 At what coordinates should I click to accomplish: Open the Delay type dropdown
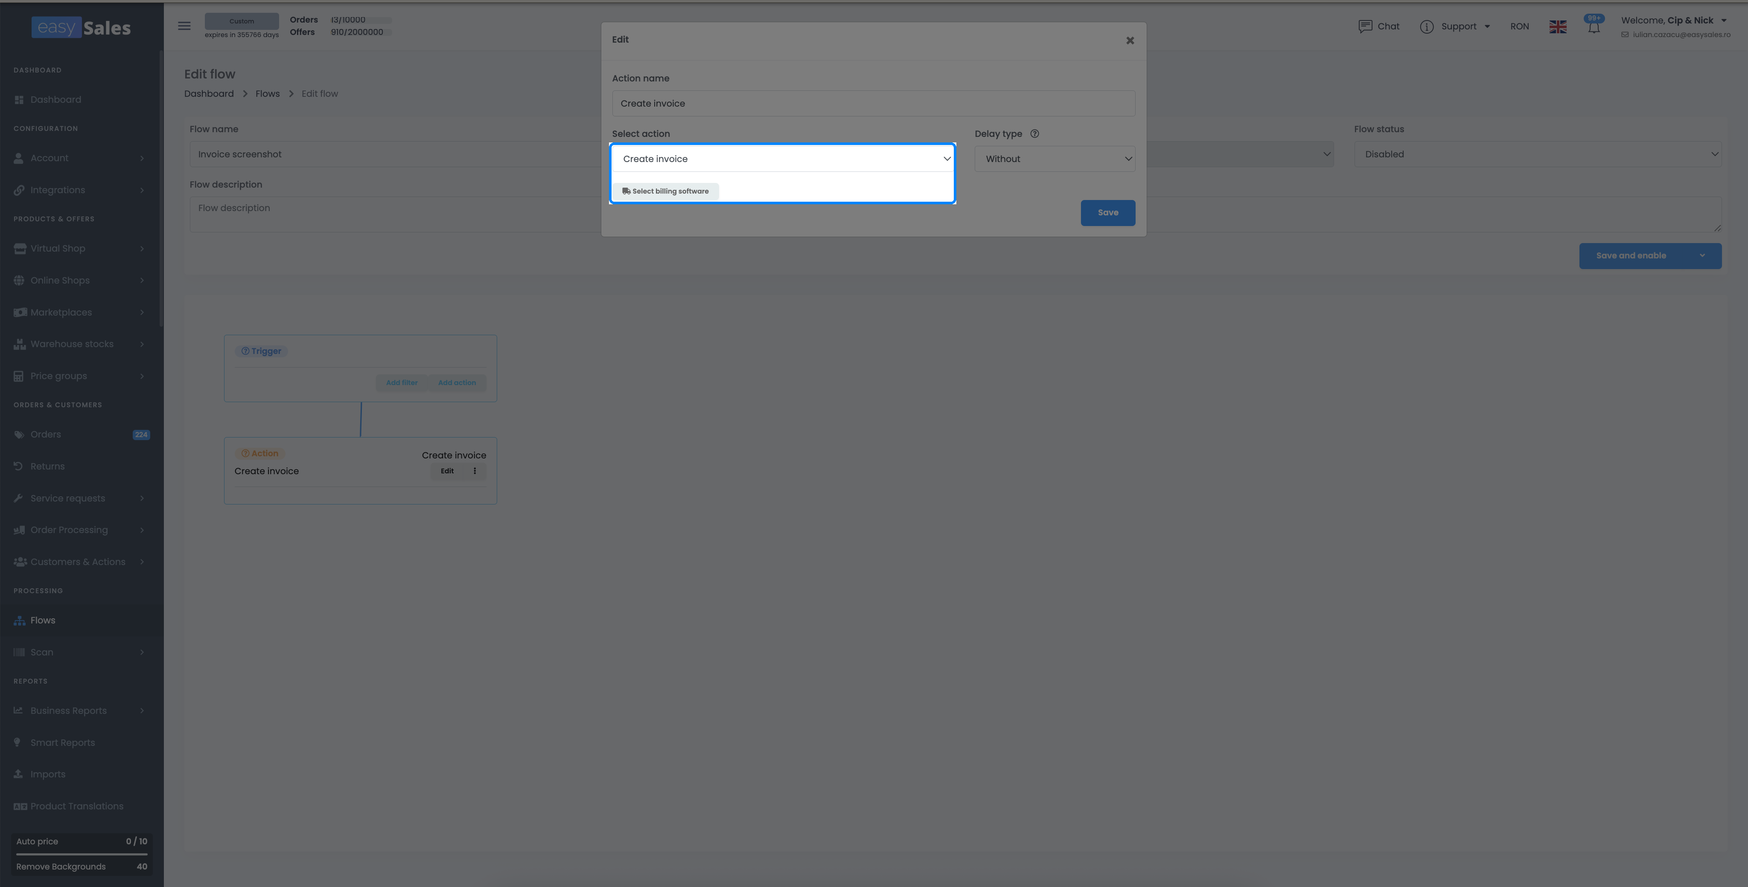click(1055, 159)
